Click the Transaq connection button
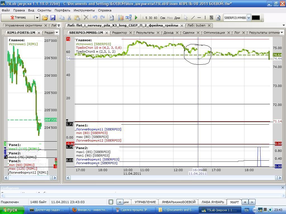This screenshot has height=214, width=286. [x=18, y=18]
